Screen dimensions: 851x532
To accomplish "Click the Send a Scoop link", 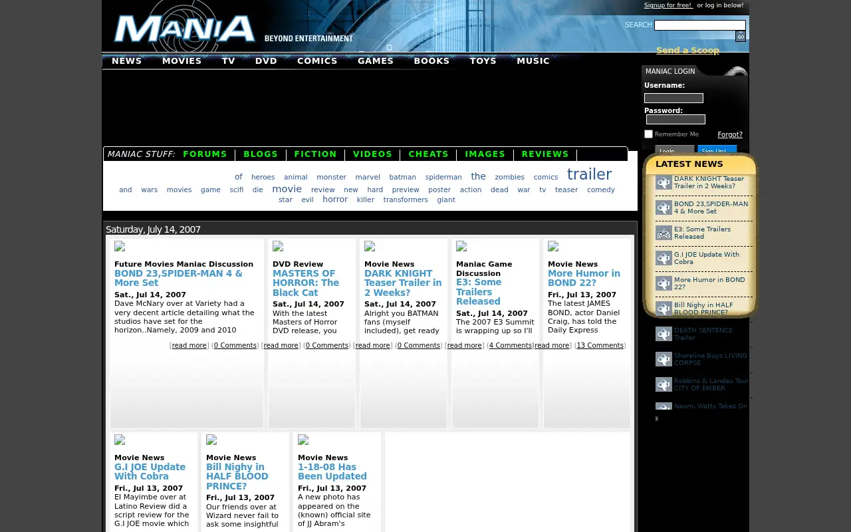I will click(x=687, y=51).
